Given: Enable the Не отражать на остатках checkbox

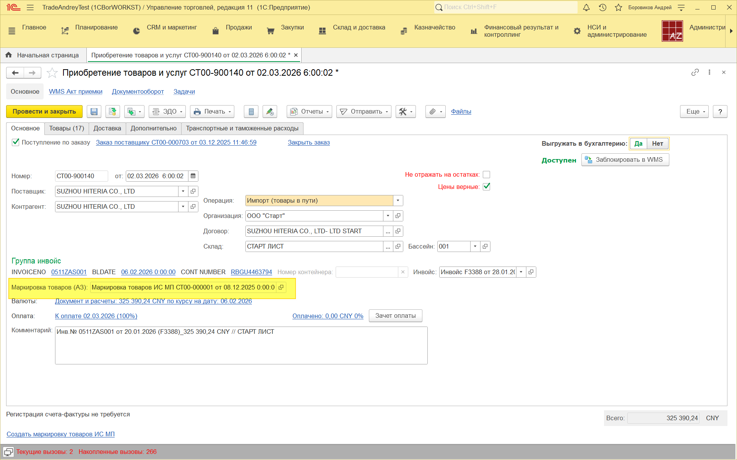Looking at the screenshot, I should click(486, 174).
